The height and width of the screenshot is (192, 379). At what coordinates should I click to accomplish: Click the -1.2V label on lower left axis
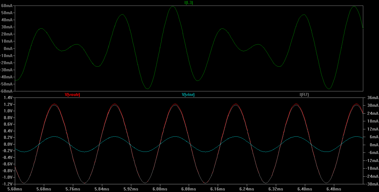(x=7, y=184)
